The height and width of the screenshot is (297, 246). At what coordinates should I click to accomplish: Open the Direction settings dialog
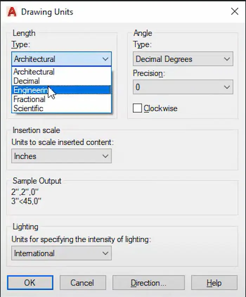[148, 283]
